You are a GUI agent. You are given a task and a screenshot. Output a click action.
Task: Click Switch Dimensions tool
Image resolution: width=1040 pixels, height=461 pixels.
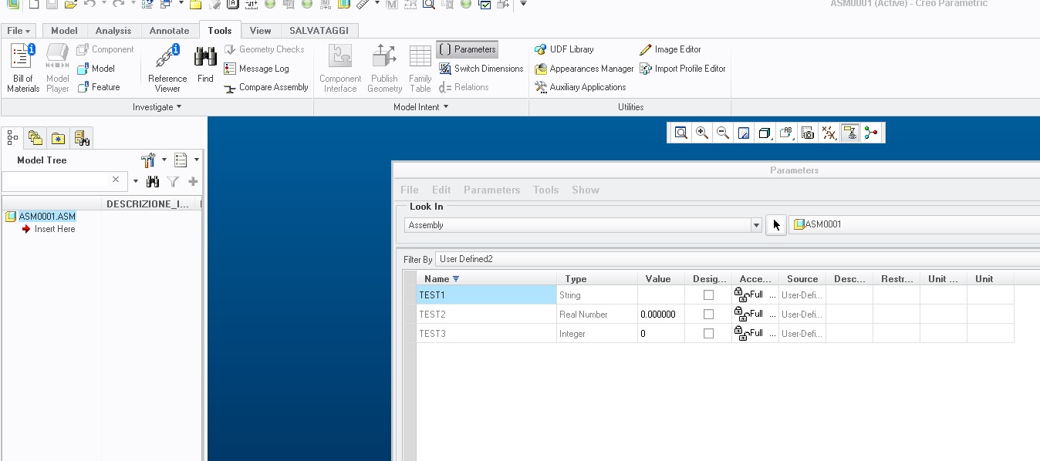click(x=481, y=69)
